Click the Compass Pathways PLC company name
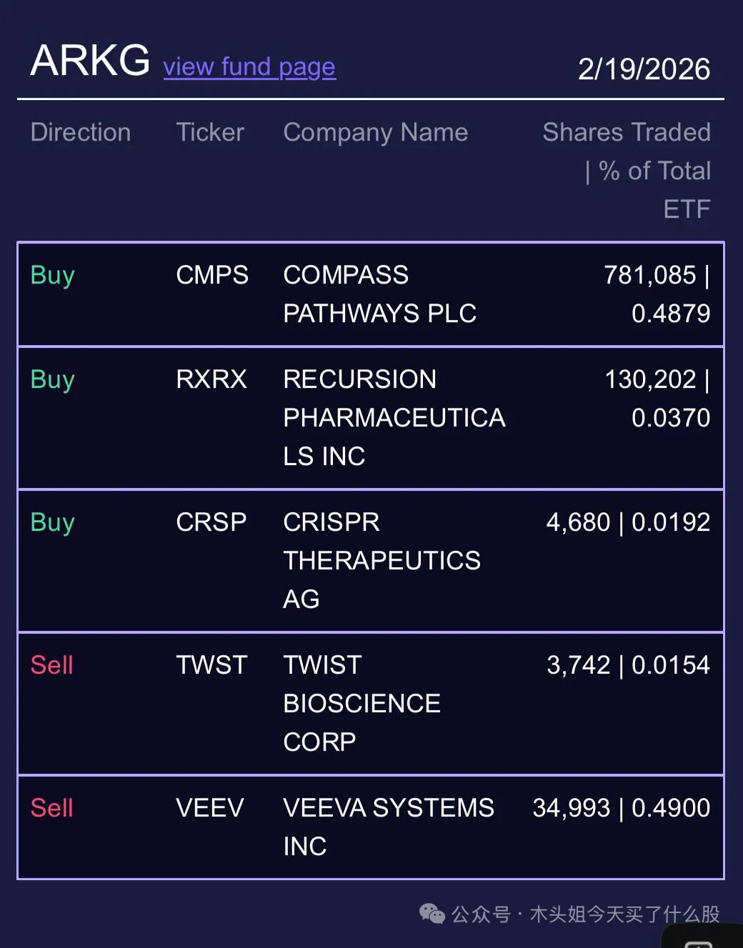743x948 pixels. [379, 294]
